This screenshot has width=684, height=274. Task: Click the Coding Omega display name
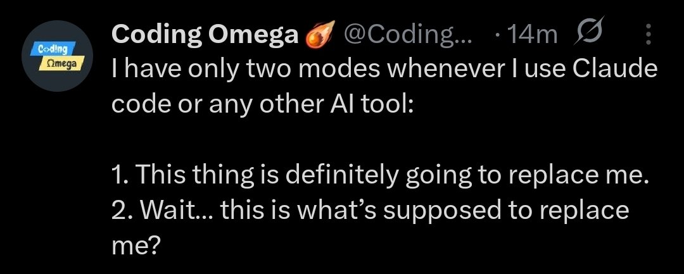pos(205,36)
